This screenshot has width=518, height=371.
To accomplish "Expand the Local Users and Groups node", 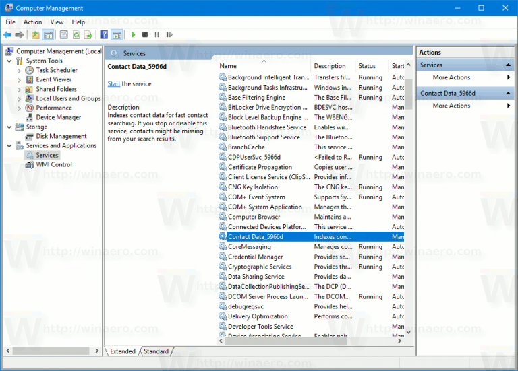I will 19,98.
